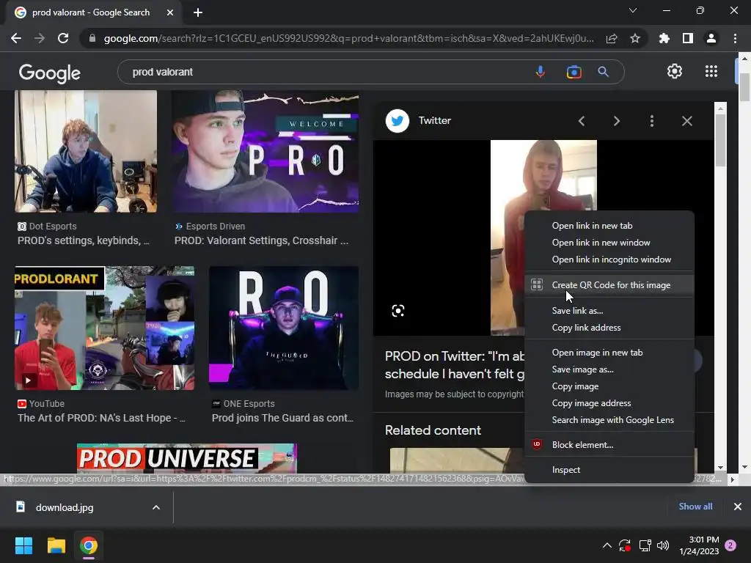The image size is (751, 563).
Task: Open Windows Start menu
Action: [x=23, y=545]
